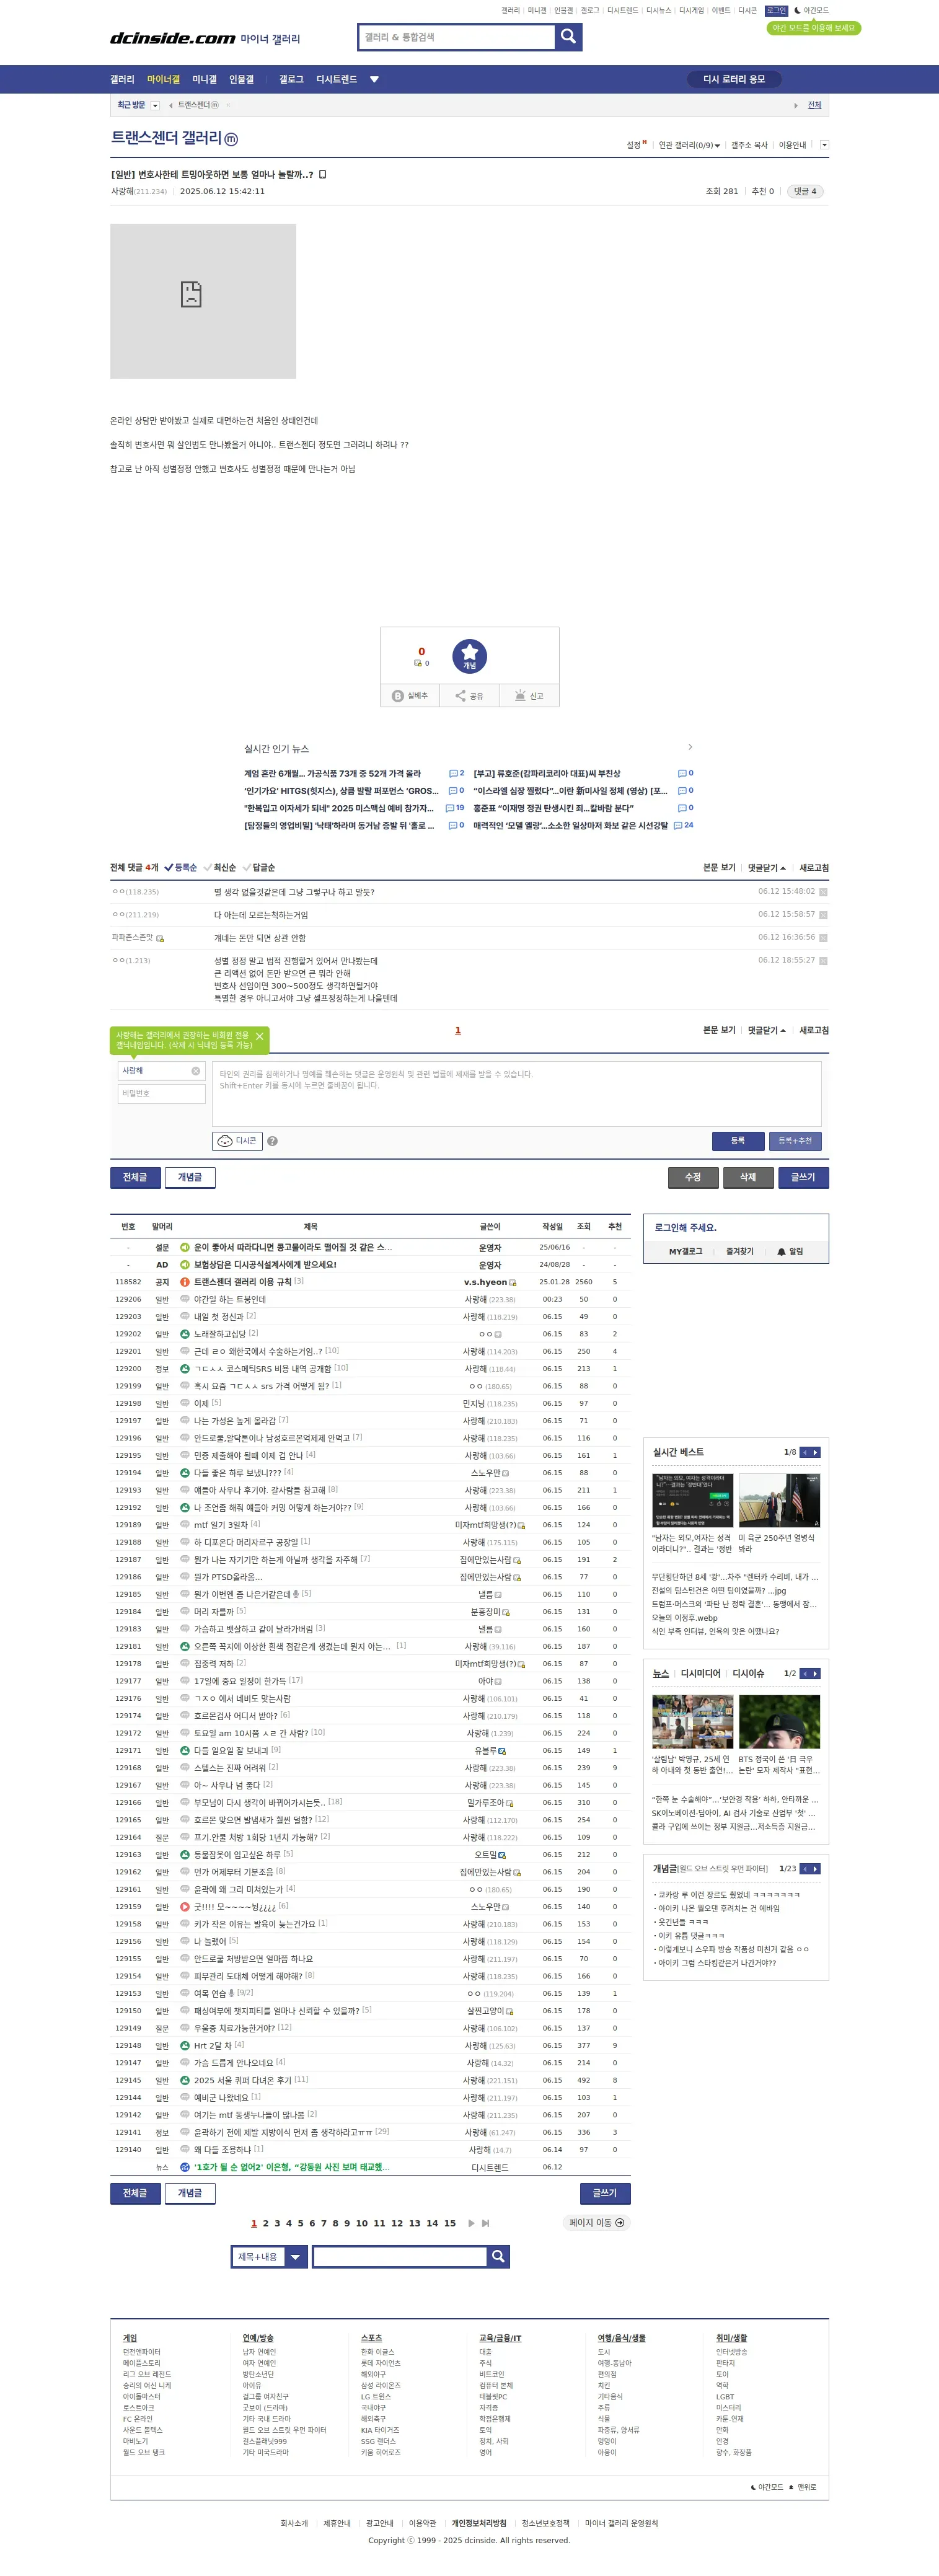Close the green nickname tooltip
Image resolution: width=939 pixels, height=2576 pixels.
(259, 1036)
